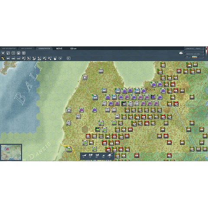Click the X icon in the administration toolbar

3,53
